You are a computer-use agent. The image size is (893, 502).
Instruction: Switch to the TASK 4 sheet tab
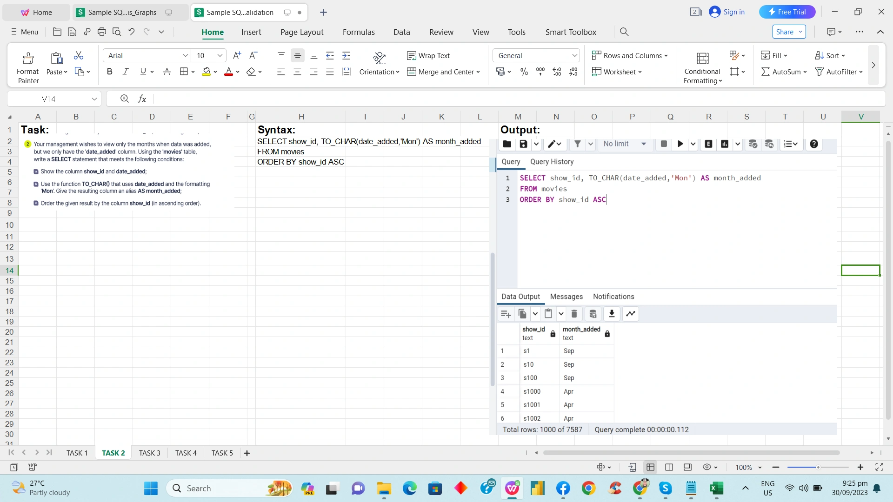point(186,453)
